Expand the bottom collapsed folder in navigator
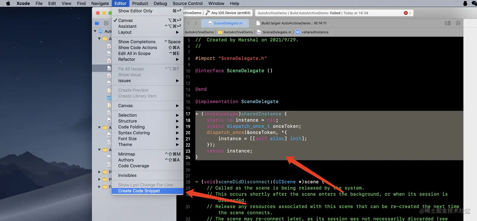This screenshot has height=221, width=477. [99, 187]
